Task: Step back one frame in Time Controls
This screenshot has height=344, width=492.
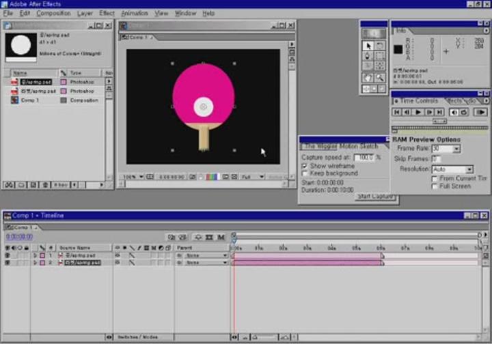Action: tap(407, 112)
